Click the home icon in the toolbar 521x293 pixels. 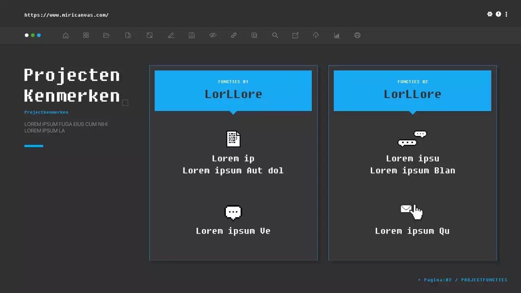tap(66, 35)
